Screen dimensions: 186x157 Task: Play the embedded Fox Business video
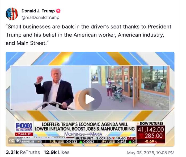(90, 99)
